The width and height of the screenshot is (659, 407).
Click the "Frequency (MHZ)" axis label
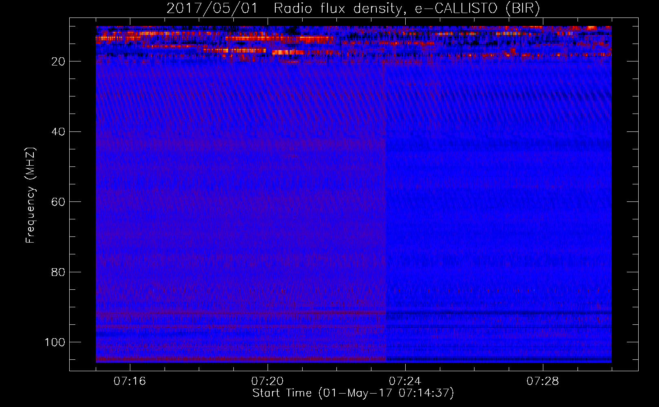click(x=31, y=195)
